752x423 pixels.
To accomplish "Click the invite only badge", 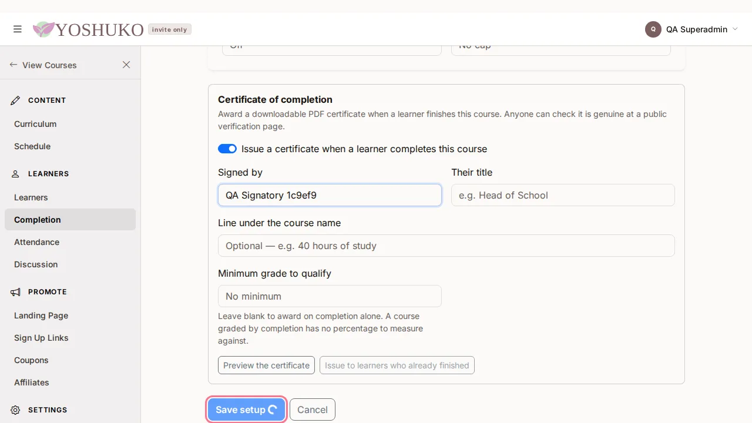I will point(170,29).
